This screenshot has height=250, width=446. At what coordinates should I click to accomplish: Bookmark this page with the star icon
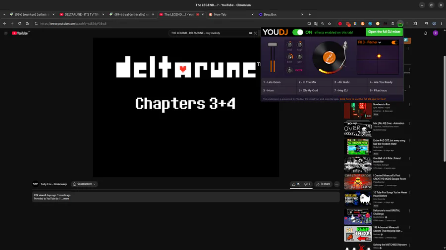pyautogui.click(x=330, y=24)
